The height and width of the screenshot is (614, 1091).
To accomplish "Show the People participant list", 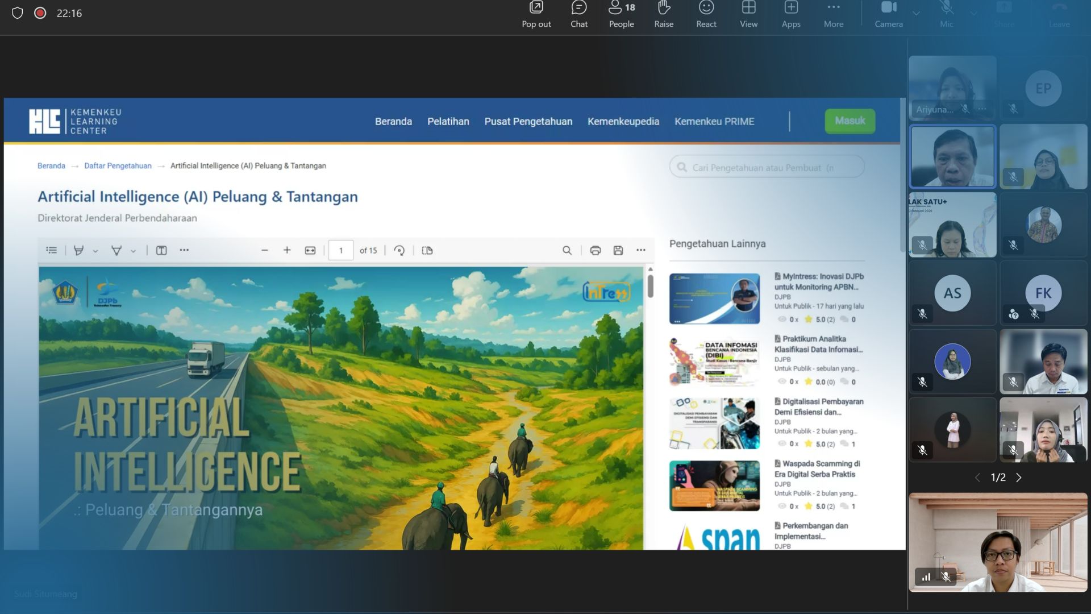I will coord(621,14).
